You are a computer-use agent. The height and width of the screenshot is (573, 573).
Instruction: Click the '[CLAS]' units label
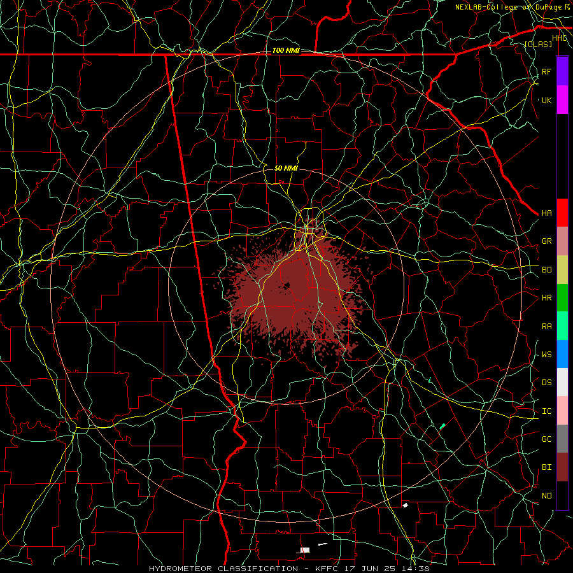pyautogui.click(x=538, y=44)
